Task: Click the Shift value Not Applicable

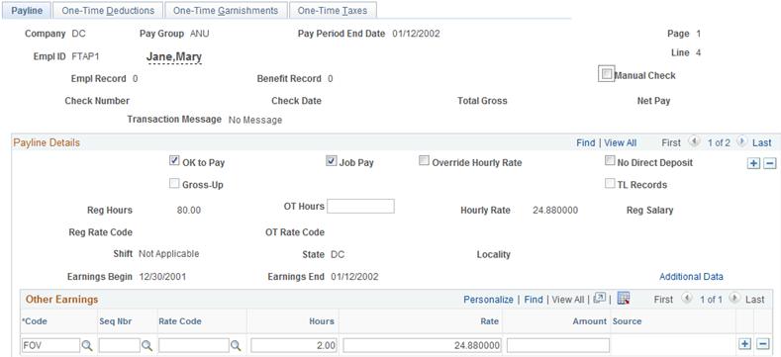Action: [x=169, y=254]
